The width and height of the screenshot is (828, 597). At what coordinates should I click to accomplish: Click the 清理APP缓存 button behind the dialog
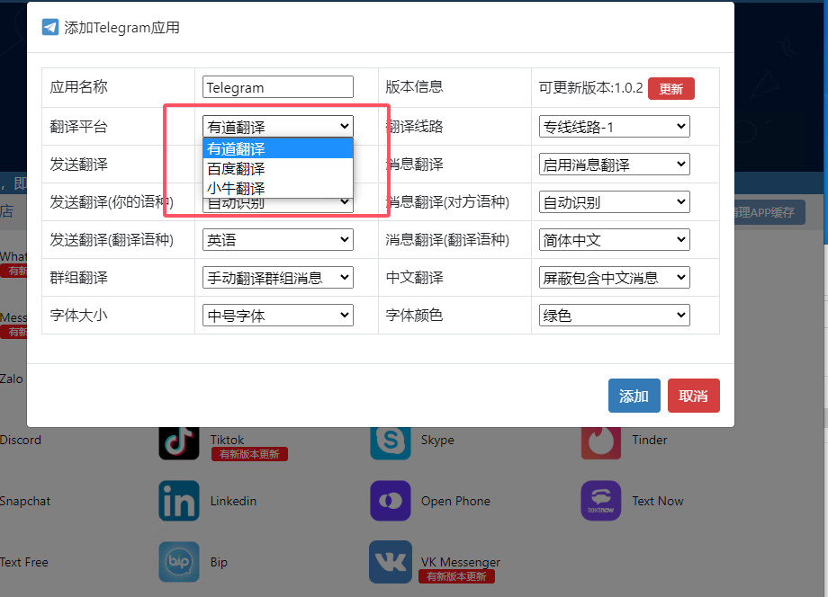769,212
